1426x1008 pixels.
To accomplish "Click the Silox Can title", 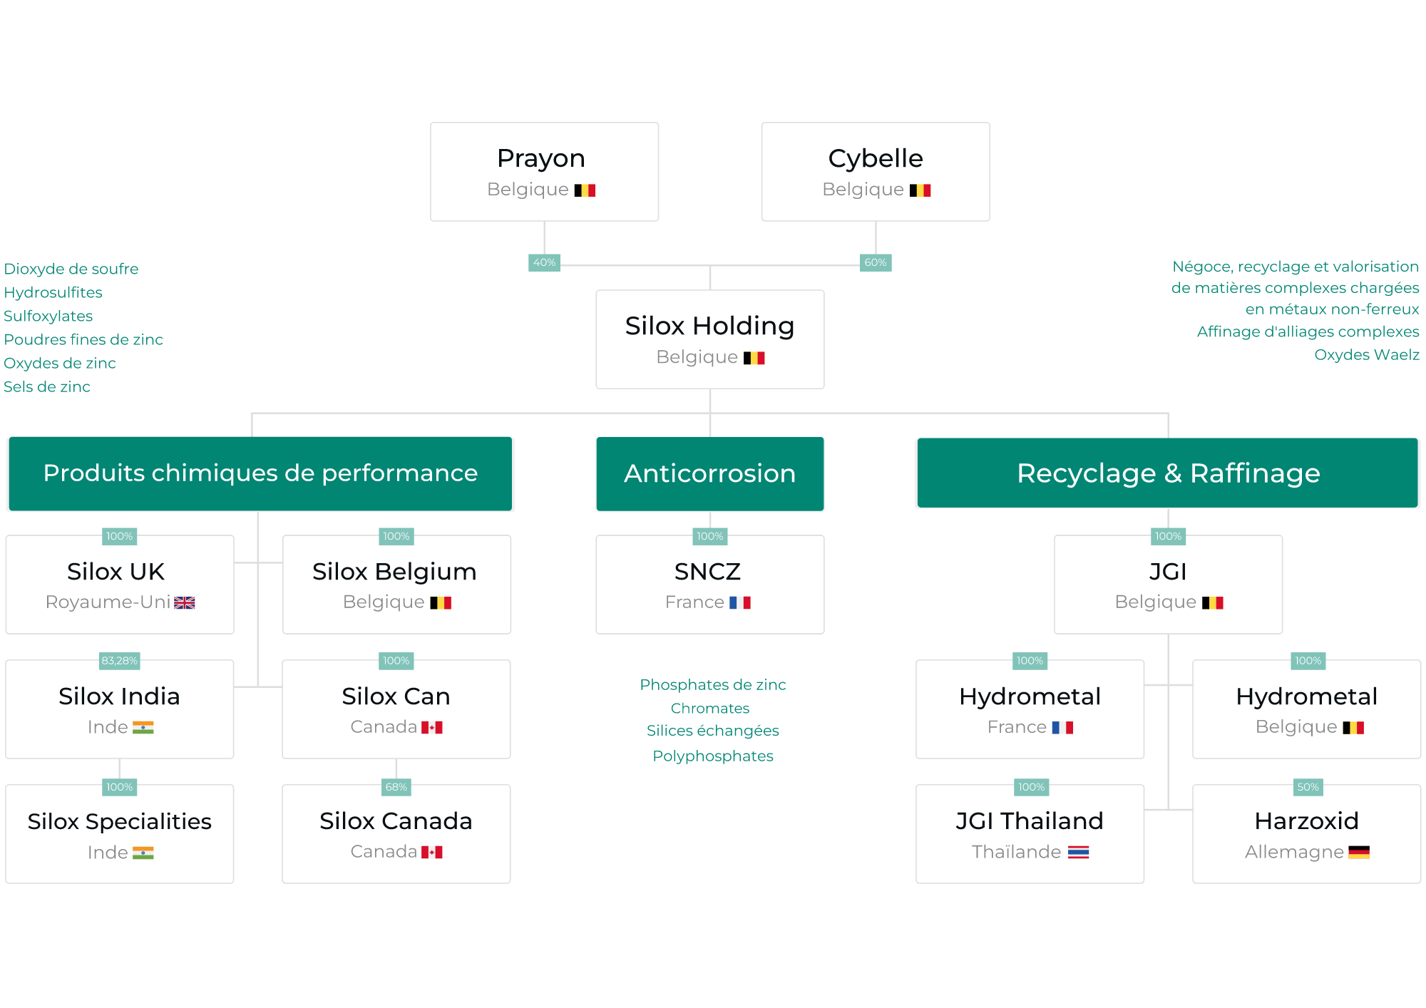I will click(396, 696).
